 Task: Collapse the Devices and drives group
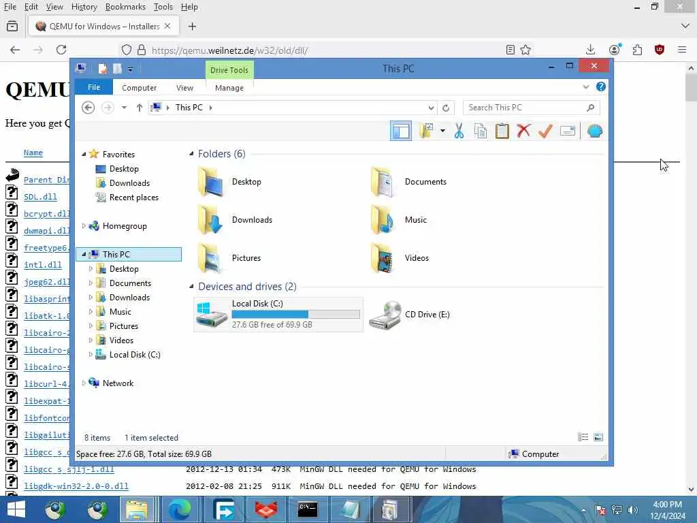(x=191, y=286)
